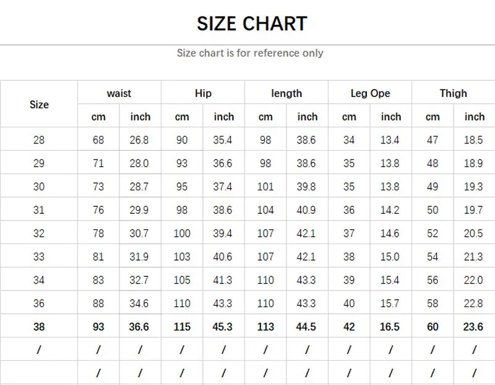Select the 'Size chart is for reference only' note
Viewport: 495px width, 385px height.
tap(250, 53)
